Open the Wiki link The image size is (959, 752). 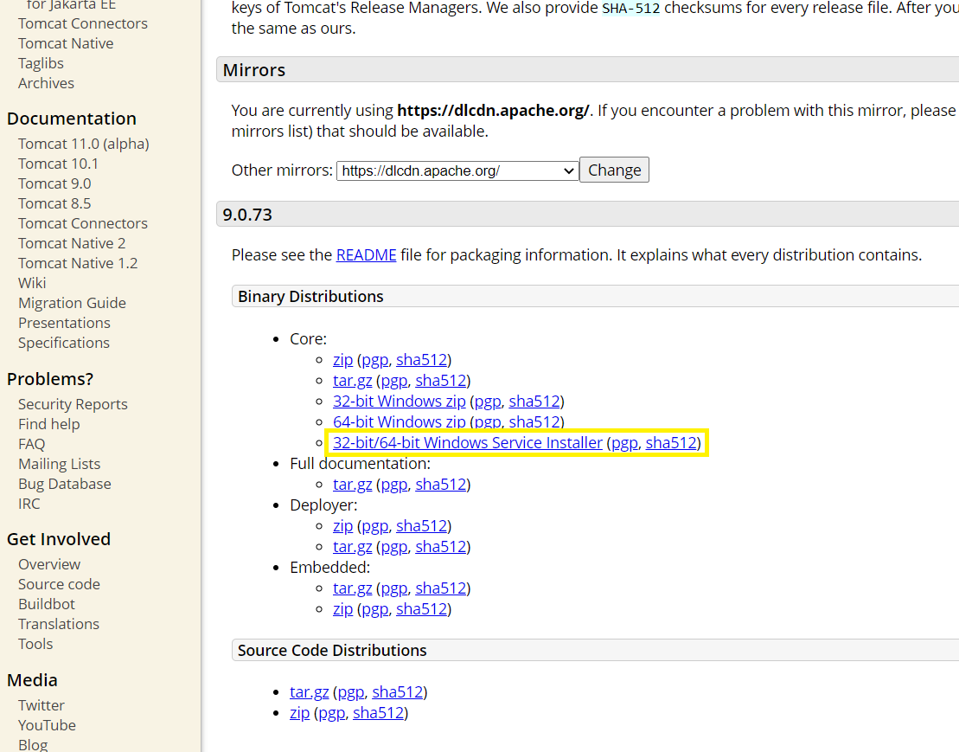pyautogui.click(x=32, y=283)
